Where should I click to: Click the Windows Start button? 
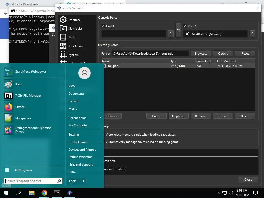(6, 193)
